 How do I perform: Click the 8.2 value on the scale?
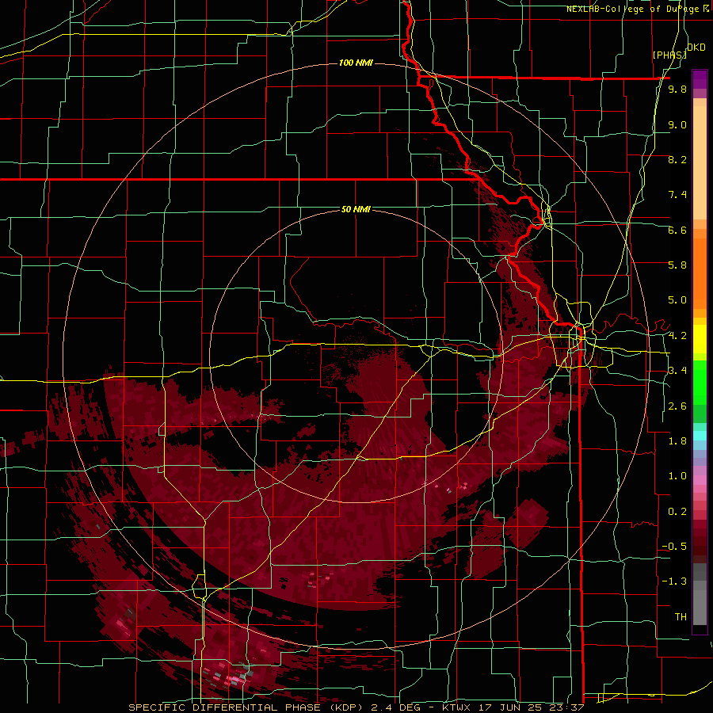click(677, 159)
